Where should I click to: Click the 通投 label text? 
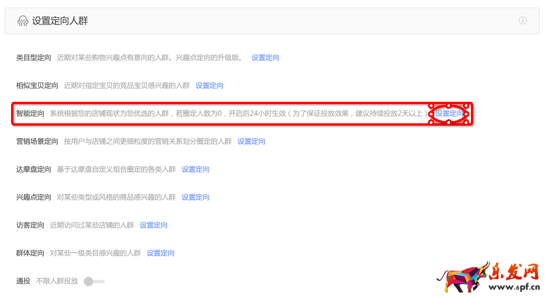(x=23, y=281)
